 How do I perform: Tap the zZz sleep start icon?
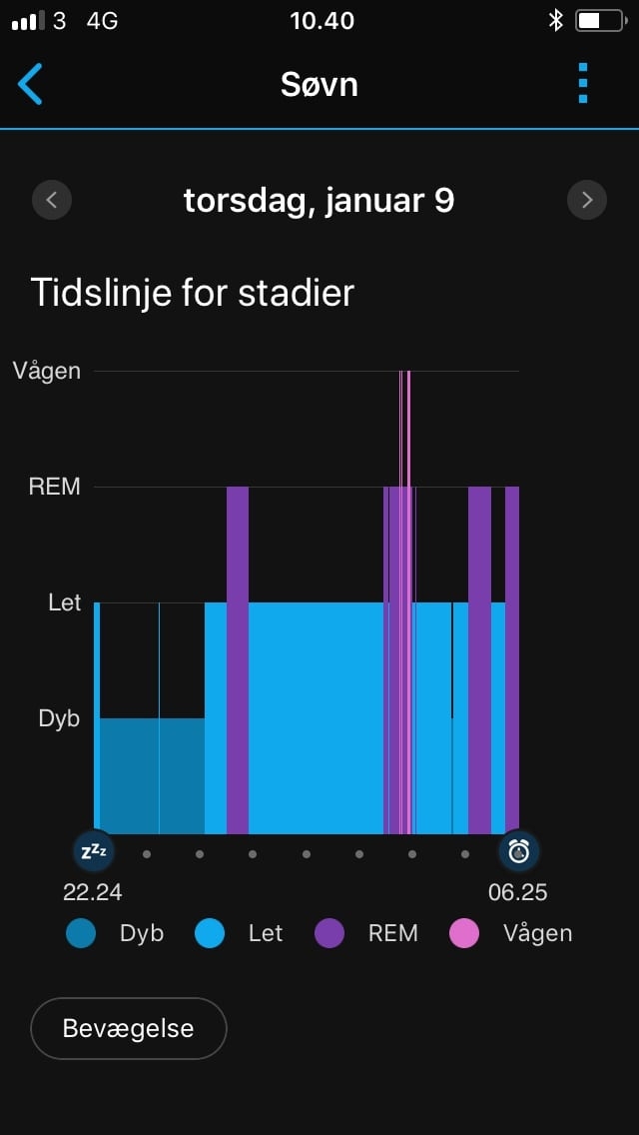coord(93,850)
